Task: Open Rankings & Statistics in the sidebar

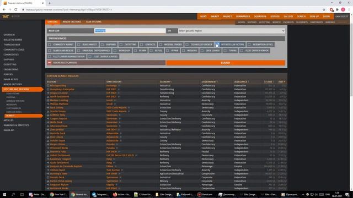Action: click(x=16, y=125)
